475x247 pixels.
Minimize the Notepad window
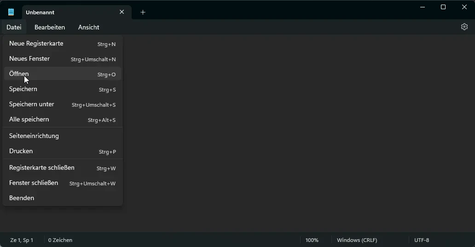point(423,7)
